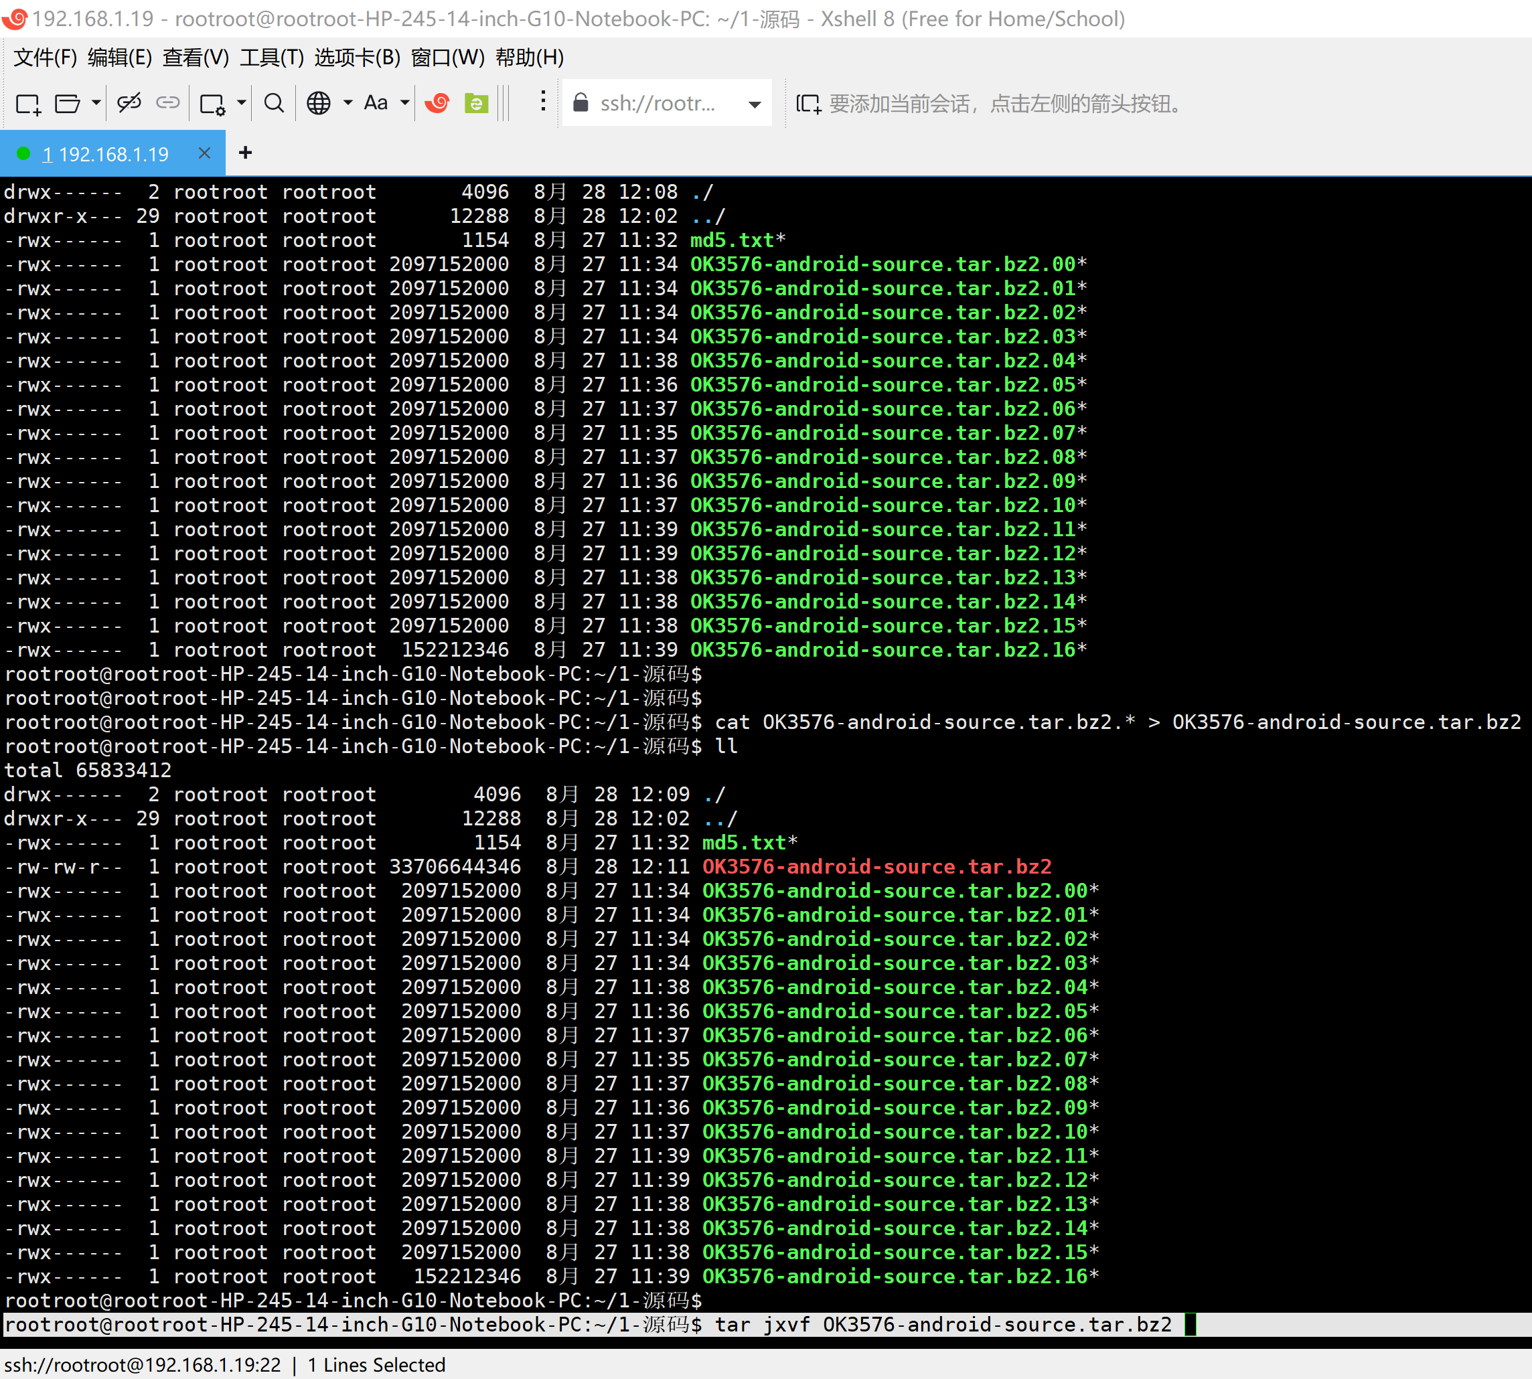This screenshot has height=1379, width=1532.
Task: Click the add current session icon
Action: (x=808, y=104)
